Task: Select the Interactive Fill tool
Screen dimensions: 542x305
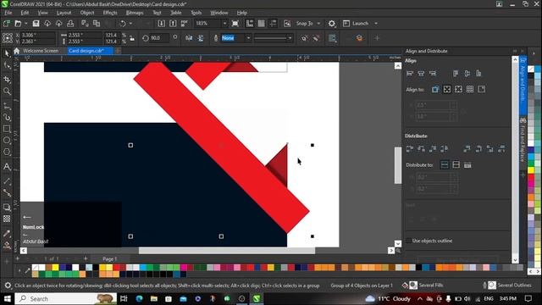Action: coord(7,246)
